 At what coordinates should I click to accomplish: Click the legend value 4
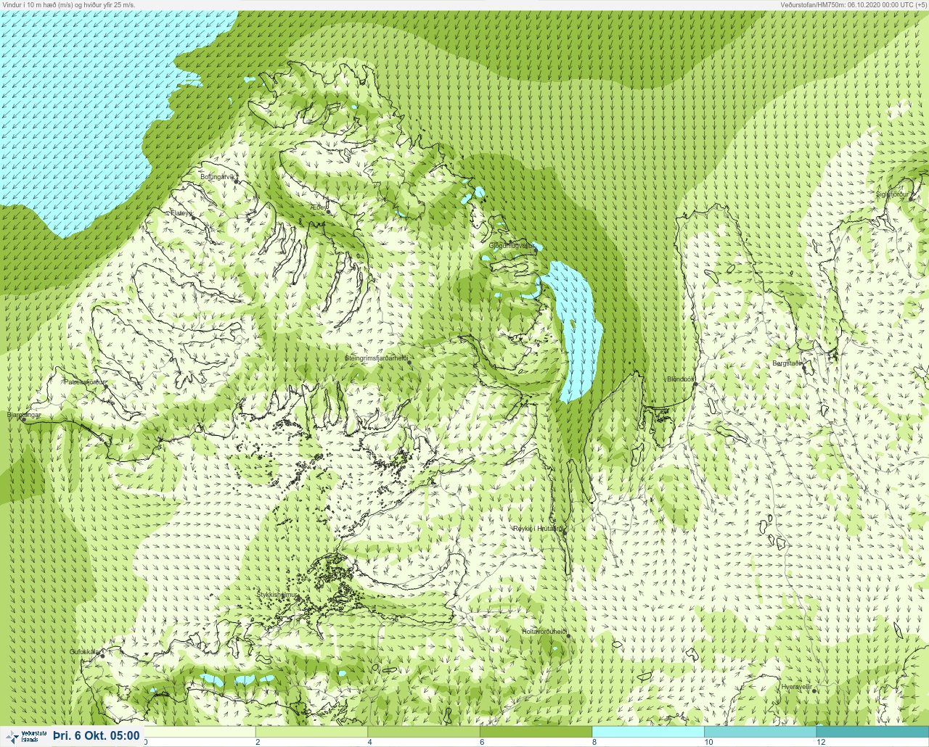click(x=369, y=742)
